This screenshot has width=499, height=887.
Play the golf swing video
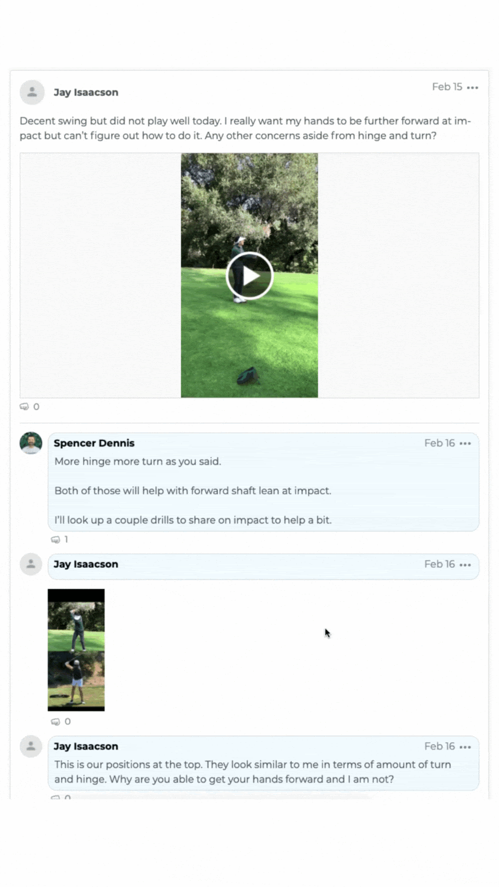coord(249,275)
